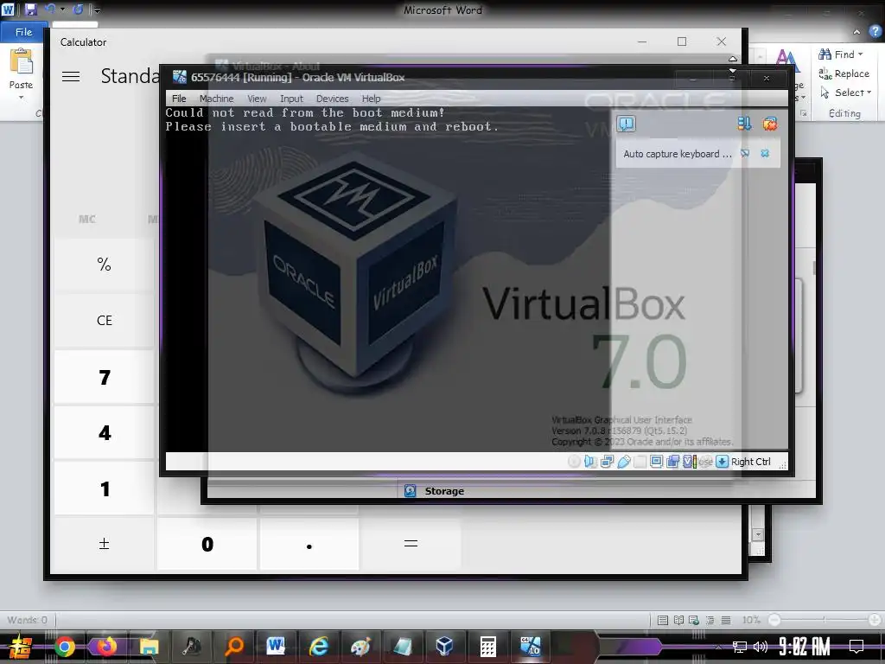The width and height of the screenshot is (885, 664).
Task: Click the delete all notifications icon
Action: click(770, 124)
